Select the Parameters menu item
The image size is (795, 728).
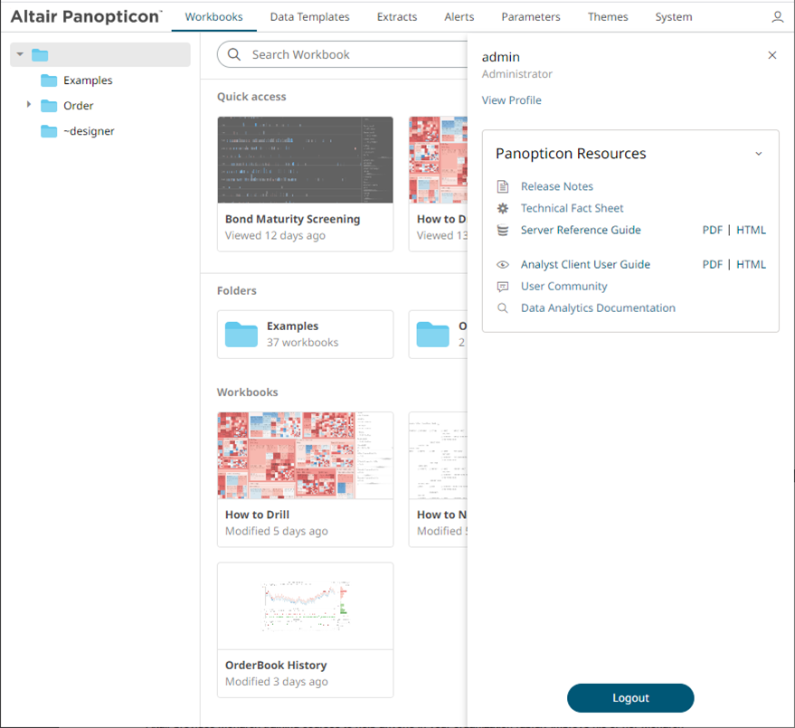(x=531, y=16)
